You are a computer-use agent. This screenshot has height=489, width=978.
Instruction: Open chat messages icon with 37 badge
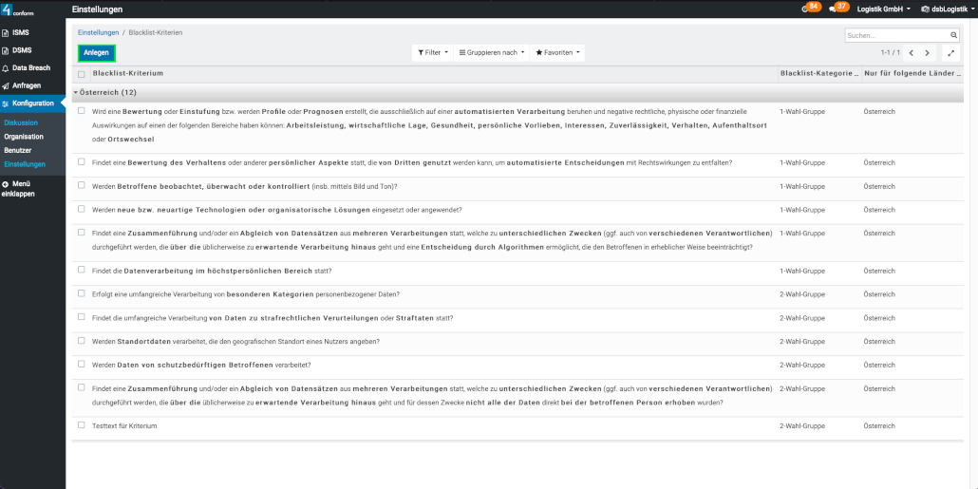[x=835, y=9]
